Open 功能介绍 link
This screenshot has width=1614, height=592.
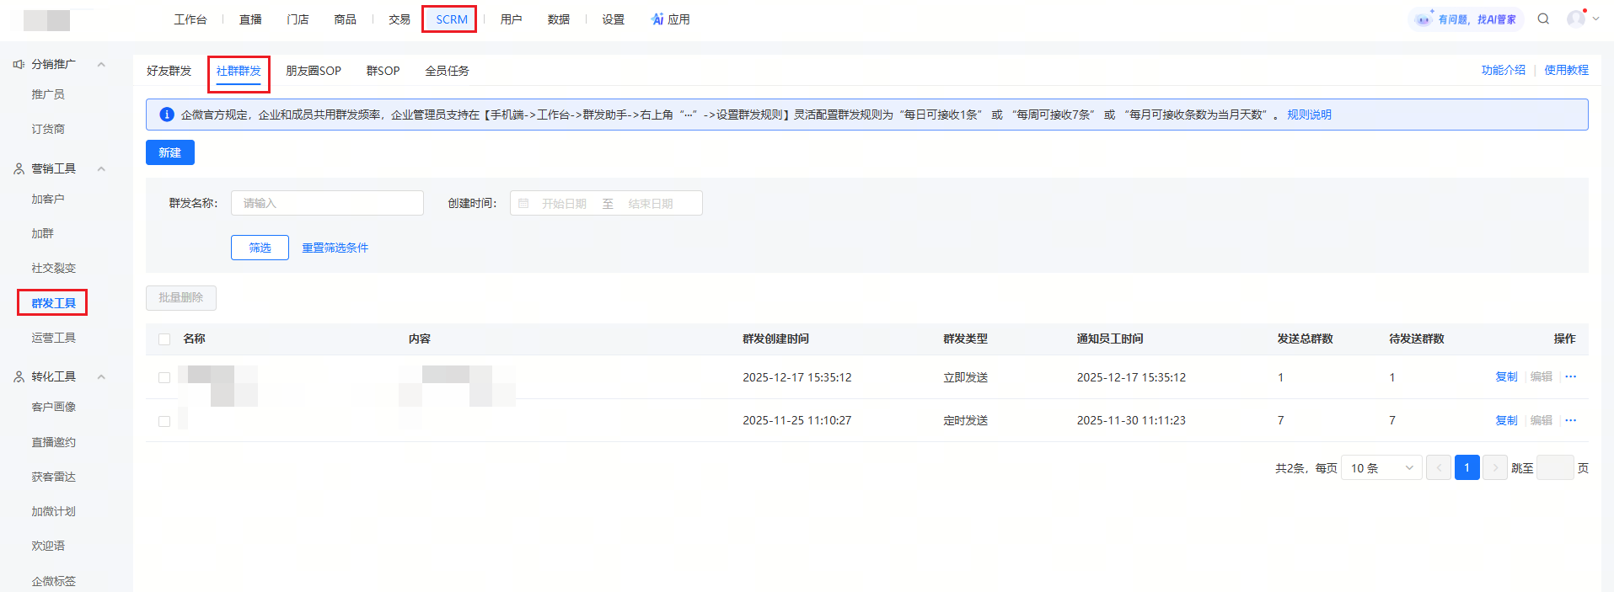[x=1503, y=70]
